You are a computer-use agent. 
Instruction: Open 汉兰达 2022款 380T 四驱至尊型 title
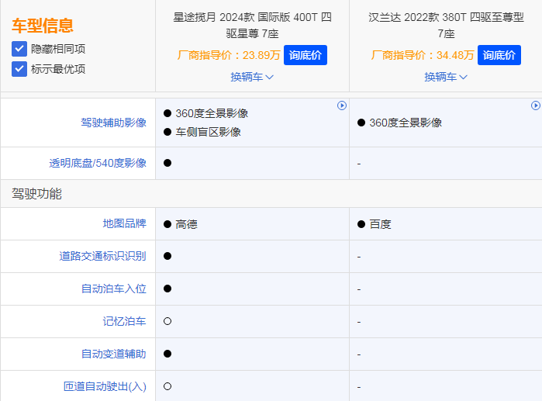point(446,26)
